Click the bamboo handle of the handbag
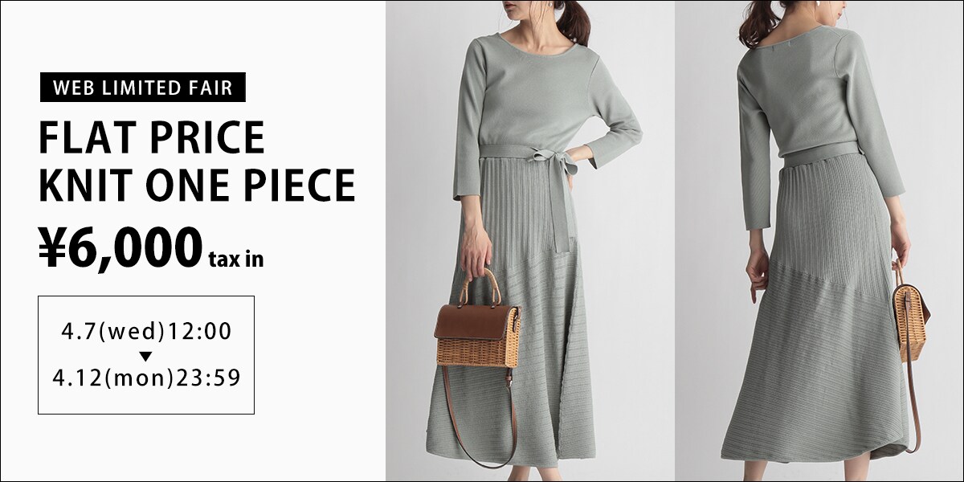Screen dimensions: 964x482 480,285
